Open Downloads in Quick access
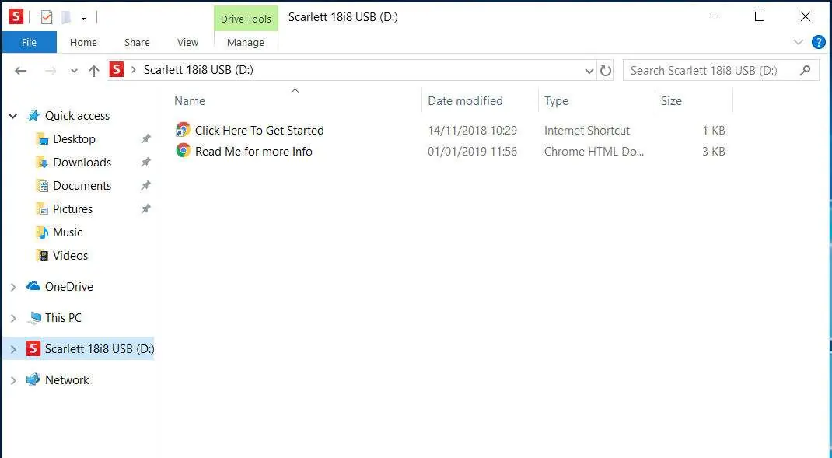This screenshot has height=458, width=832. coord(82,163)
